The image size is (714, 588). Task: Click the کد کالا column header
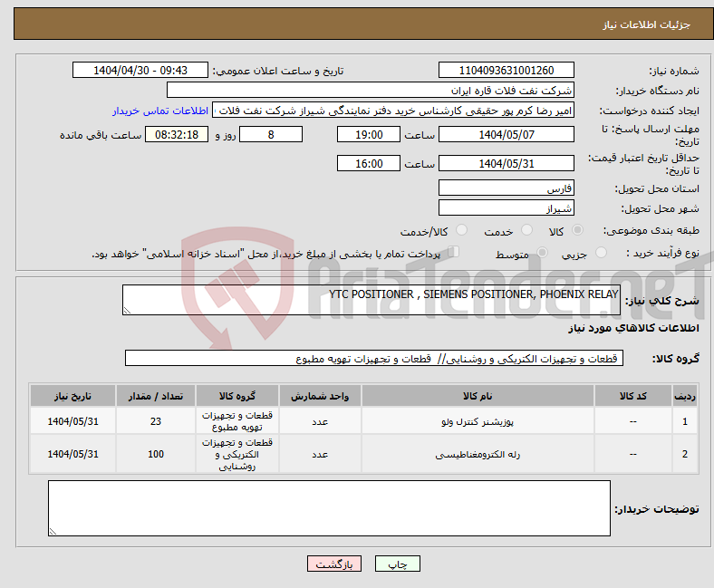click(633, 396)
